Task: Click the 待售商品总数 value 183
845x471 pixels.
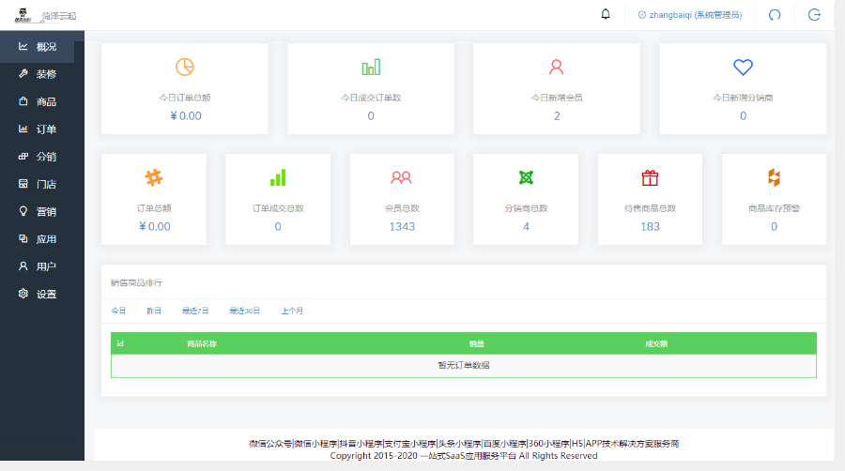Action: pyautogui.click(x=650, y=226)
